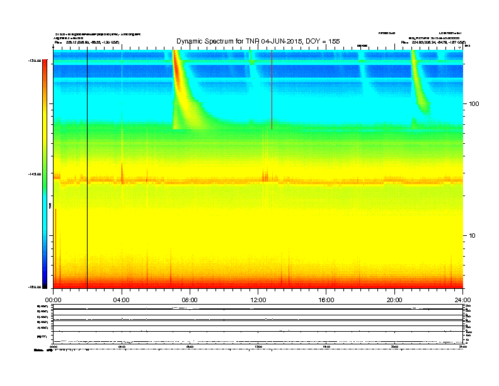Click the -145.00 color scale label
The image size is (499, 386).
(x=35, y=174)
